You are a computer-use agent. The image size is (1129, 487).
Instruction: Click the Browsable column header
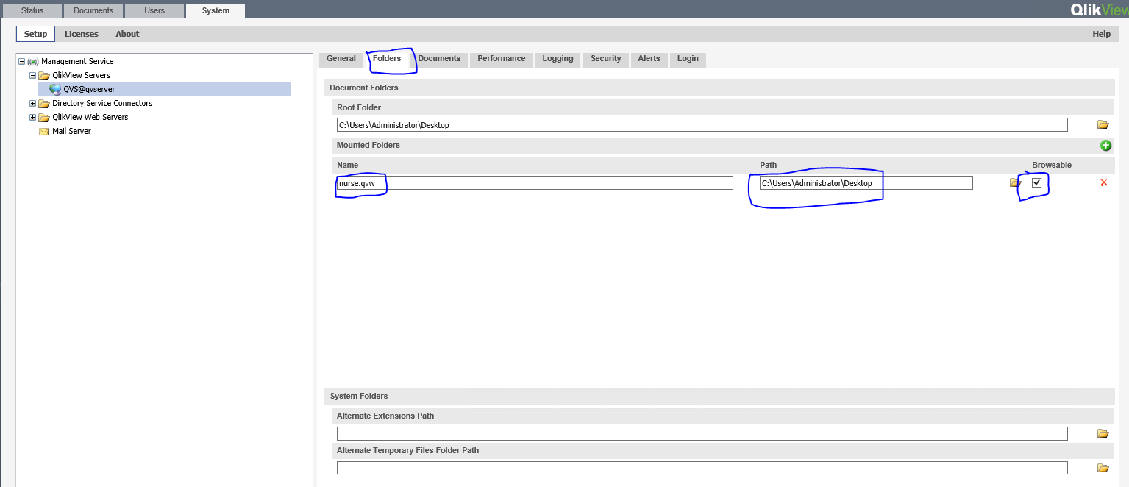tap(1052, 165)
